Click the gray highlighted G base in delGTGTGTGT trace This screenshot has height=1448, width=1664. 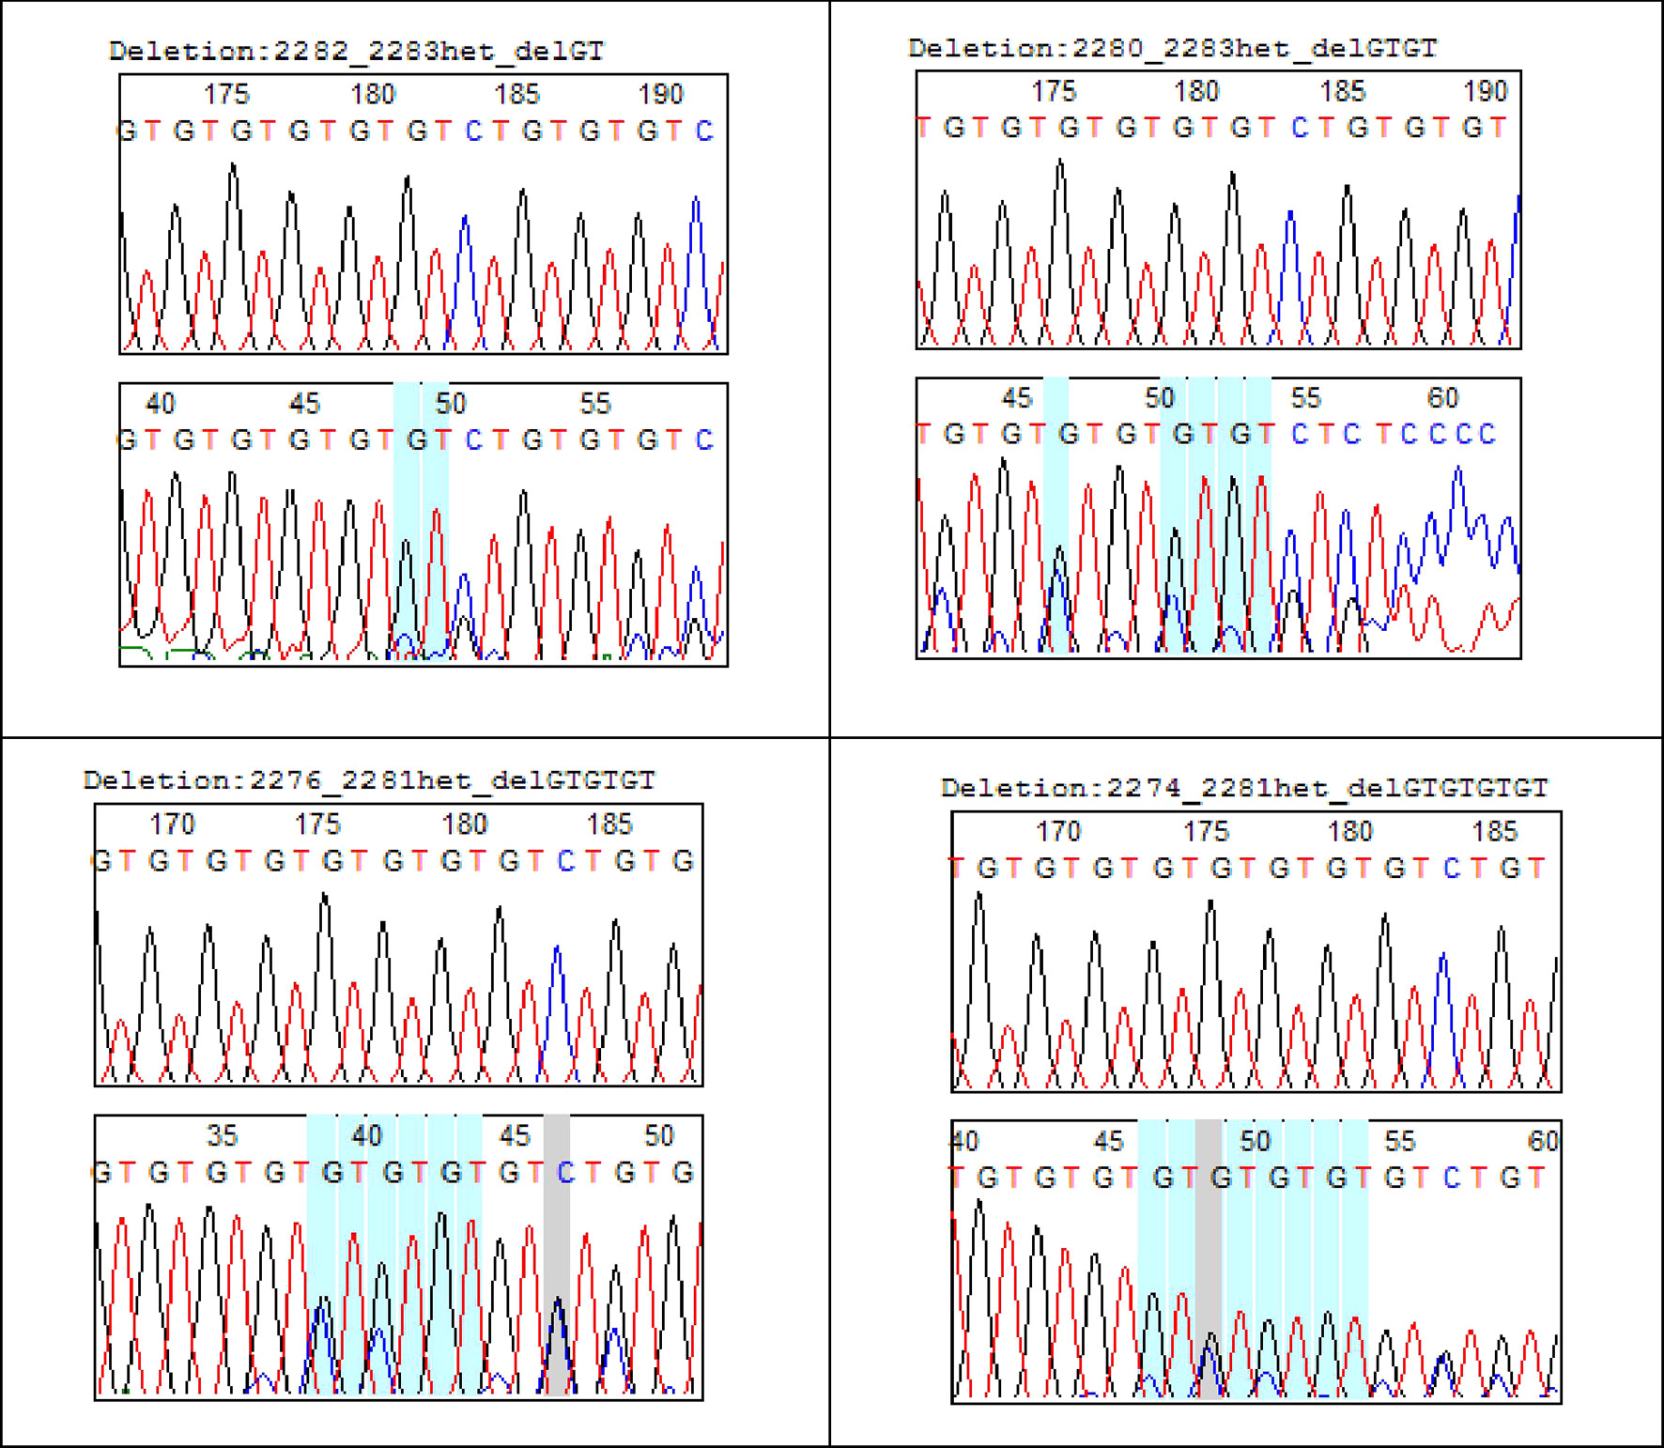(1220, 1178)
